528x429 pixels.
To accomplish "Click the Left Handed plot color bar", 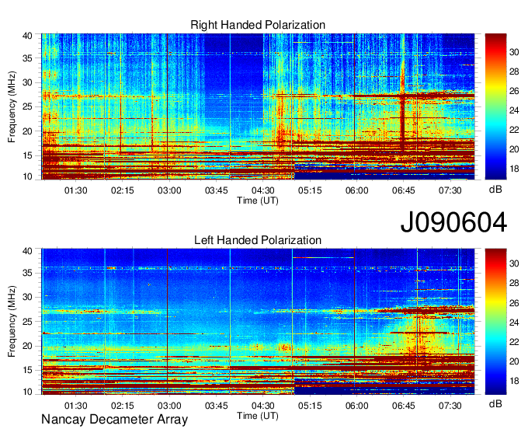I will point(495,322).
